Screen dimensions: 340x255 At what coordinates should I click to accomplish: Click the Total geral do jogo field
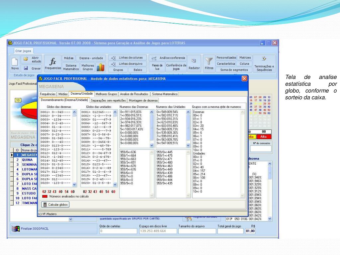click(x=230, y=231)
